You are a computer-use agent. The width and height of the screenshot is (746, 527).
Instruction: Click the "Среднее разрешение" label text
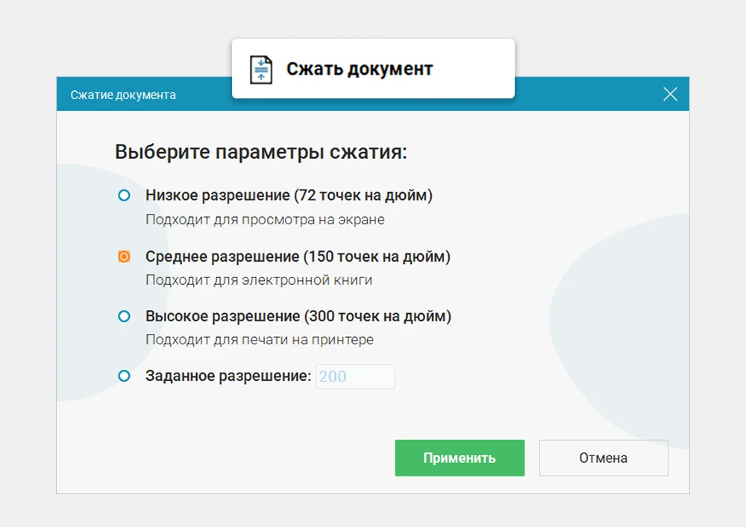click(x=298, y=256)
